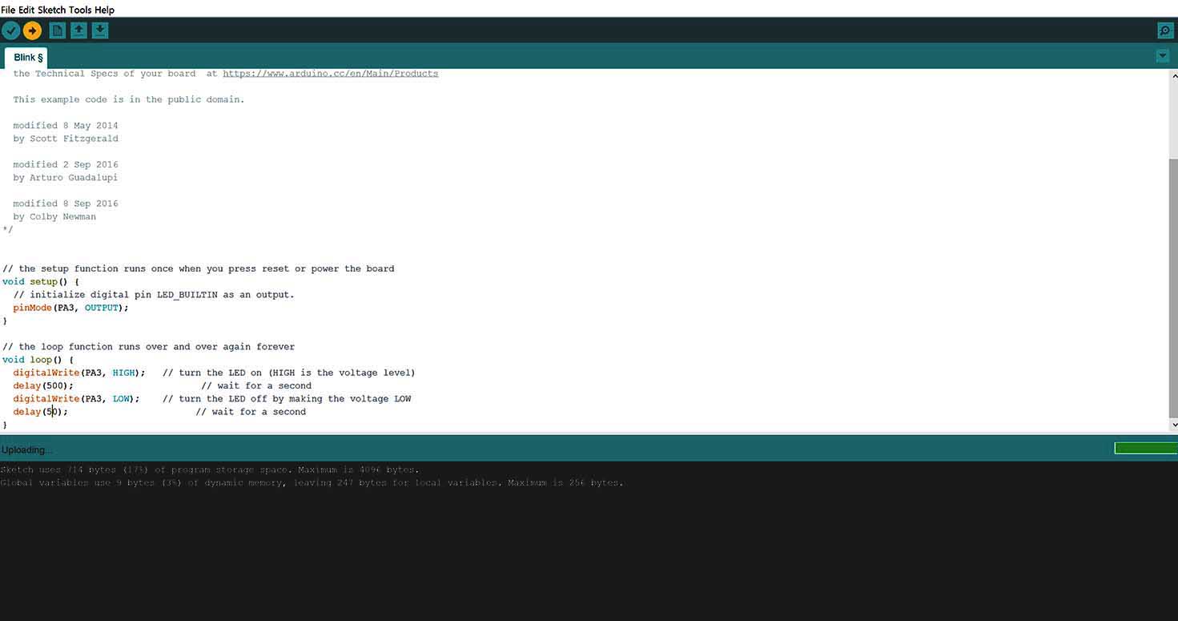Click '// the setup function runs once' comment
Viewport: 1178px width, 621px height.
(x=199, y=269)
